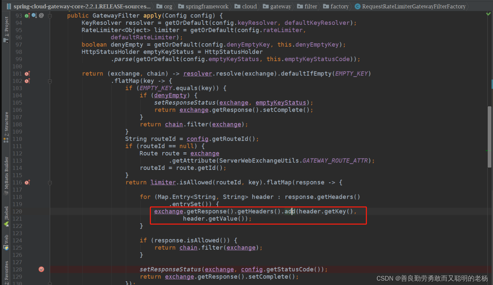Click the inspections status checkmark indicator
Screen dimensions: 493x285
(x=488, y=13)
